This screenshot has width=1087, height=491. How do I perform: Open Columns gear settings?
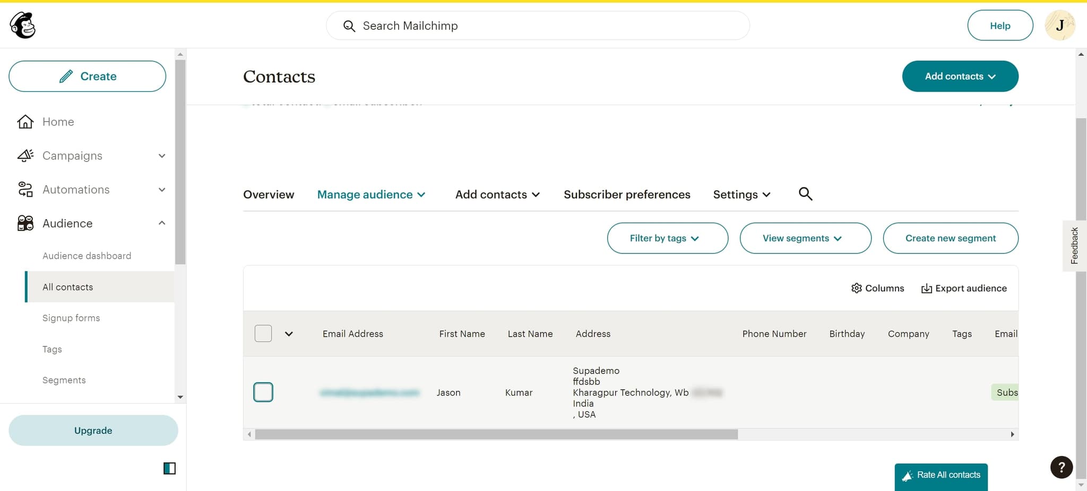856,288
